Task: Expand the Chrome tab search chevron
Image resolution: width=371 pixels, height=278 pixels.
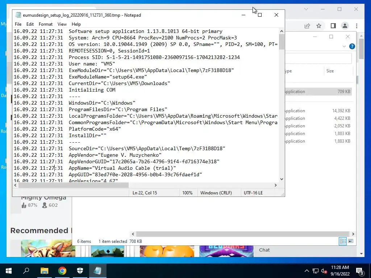Action: tap(306, 9)
